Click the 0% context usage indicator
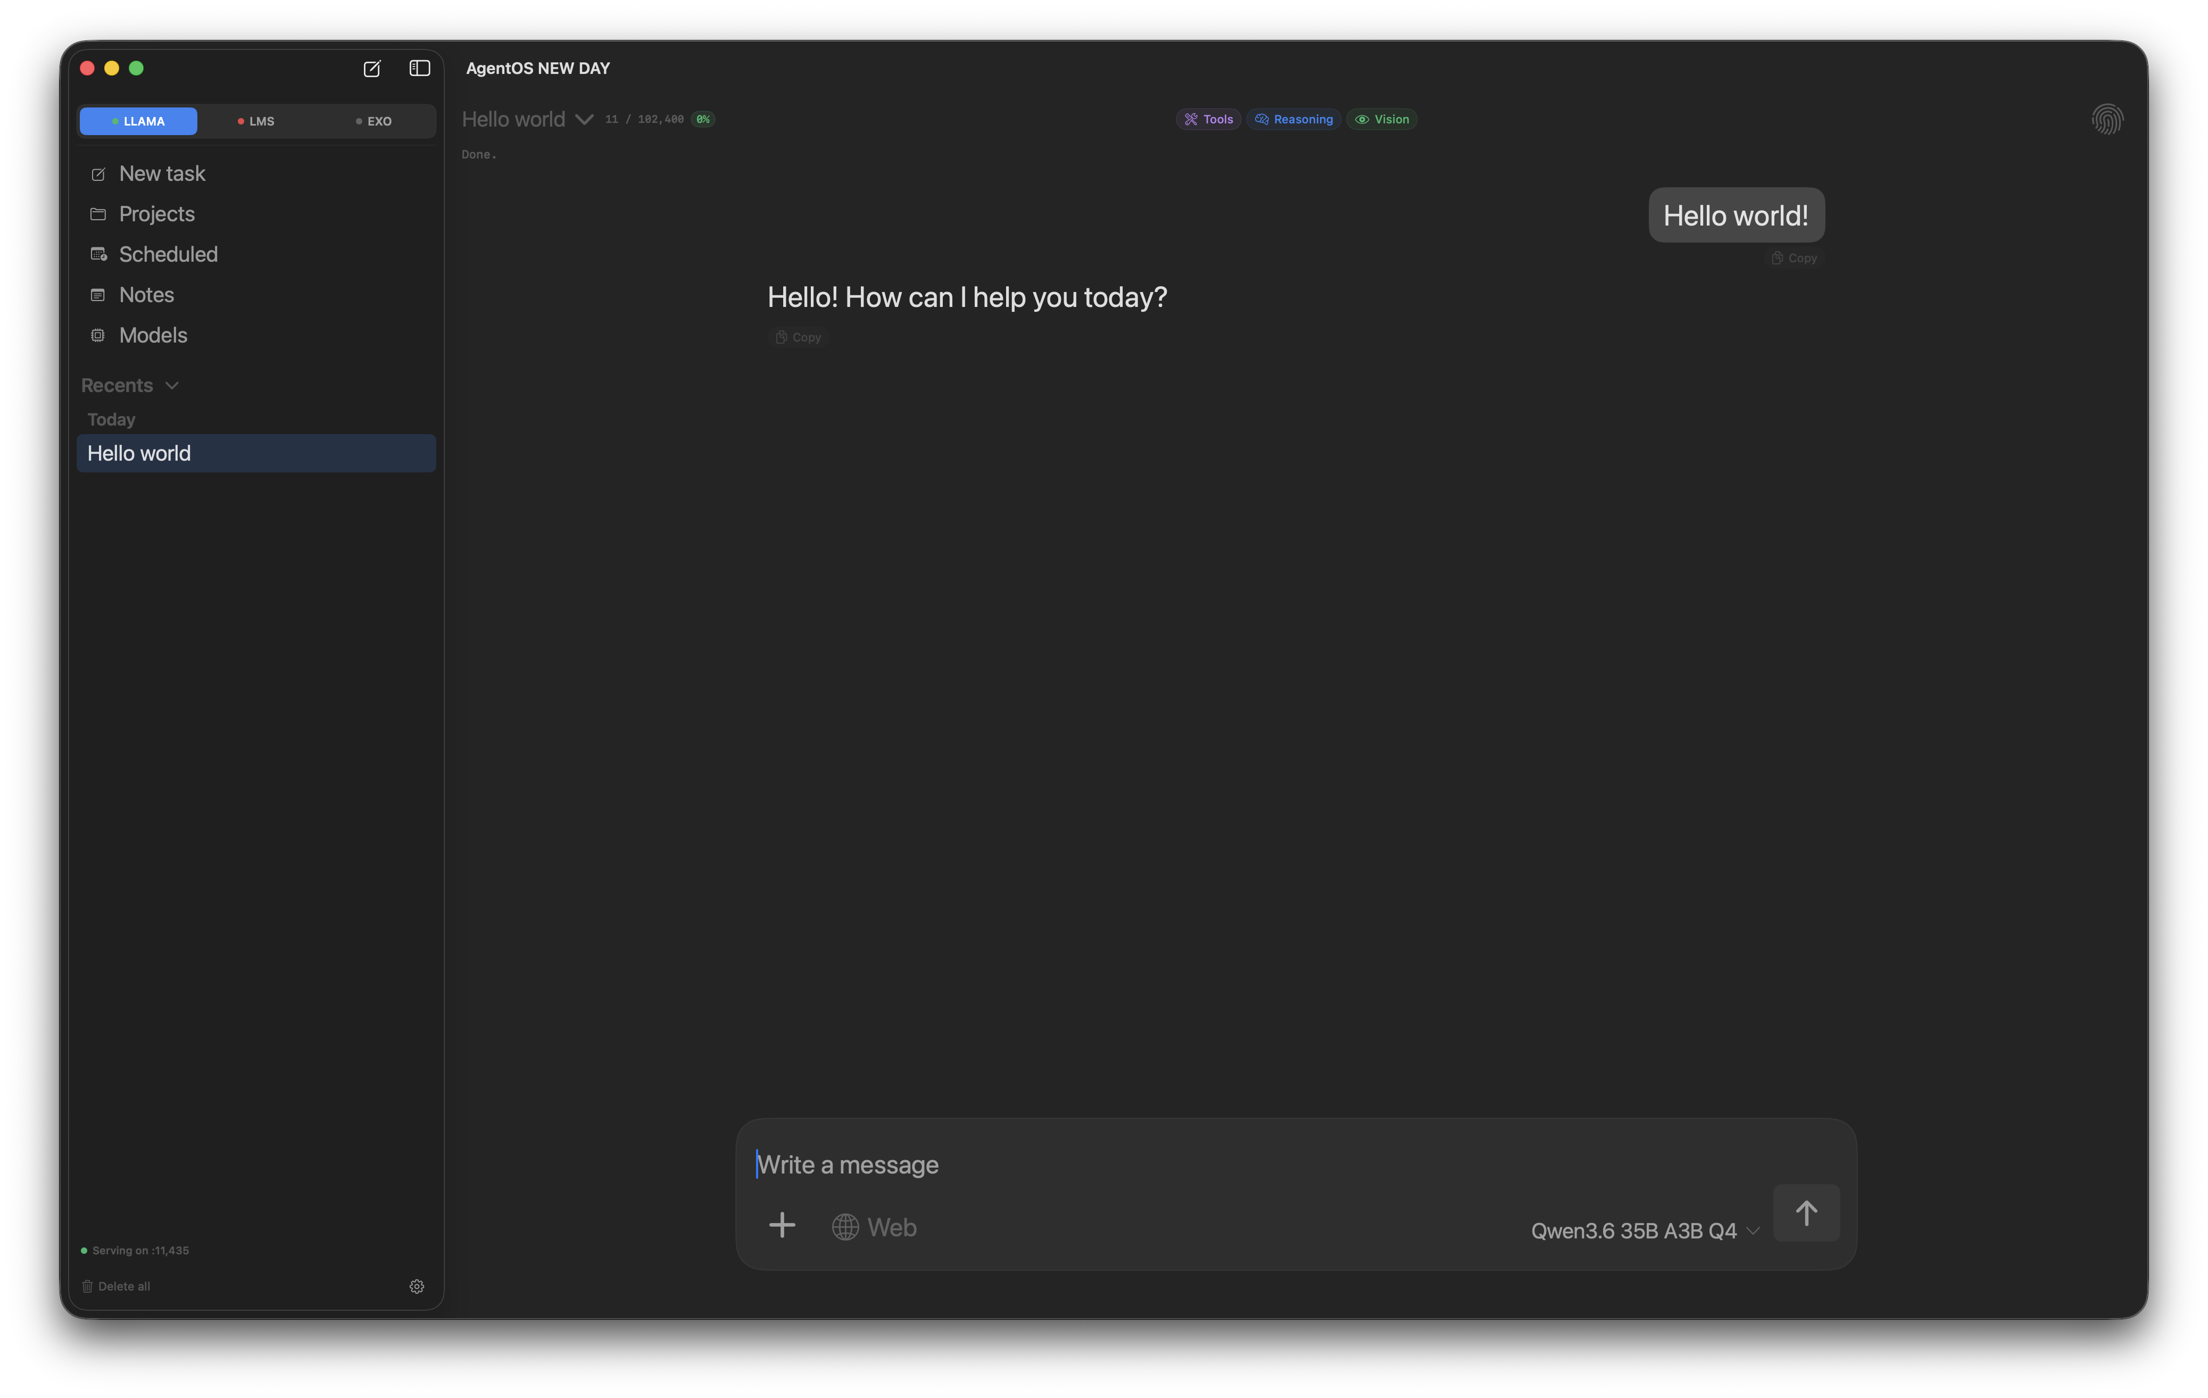Screen dimensions: 2208x1398 pos(702,119)
